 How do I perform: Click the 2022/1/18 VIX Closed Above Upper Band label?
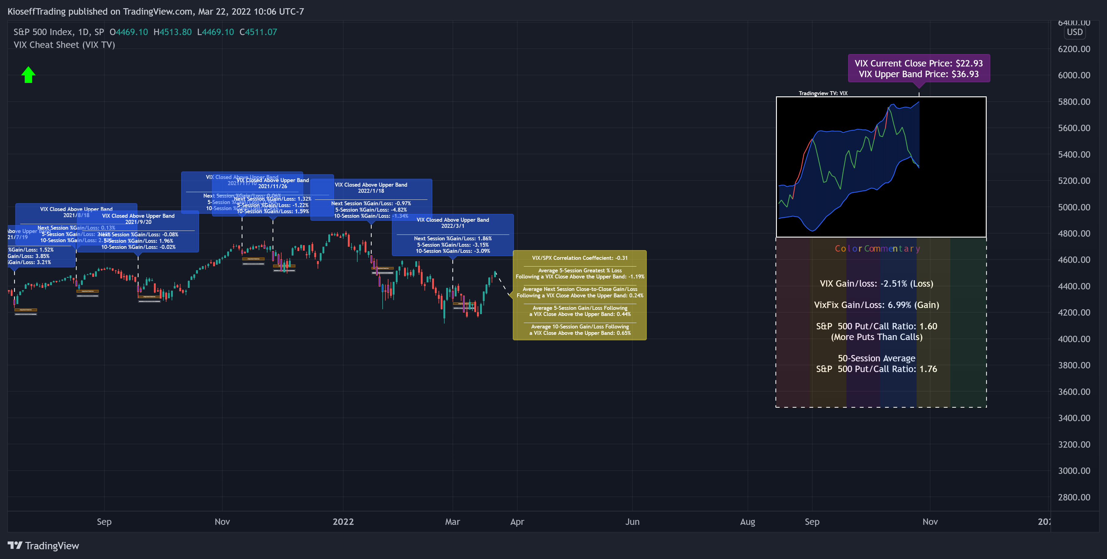(371, 199)
